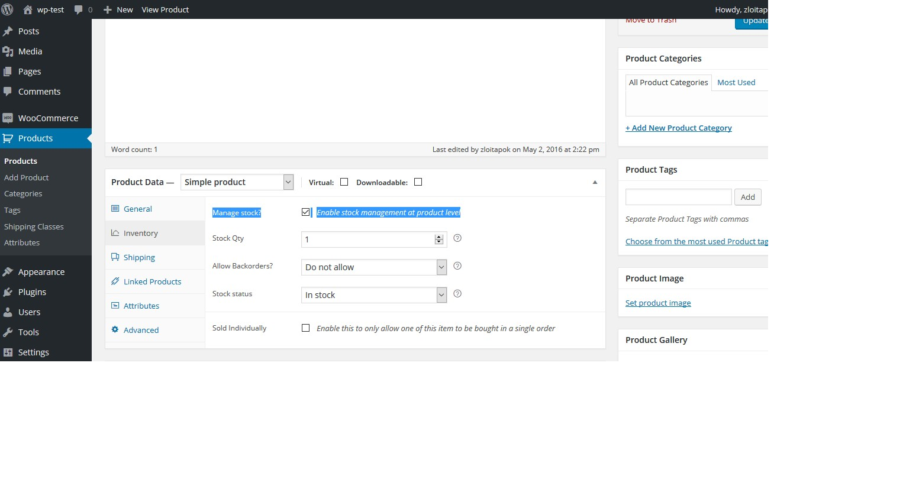This screenshot has height=502, width=919.
Task: Click the Add tag button
Action: point(747,197)
